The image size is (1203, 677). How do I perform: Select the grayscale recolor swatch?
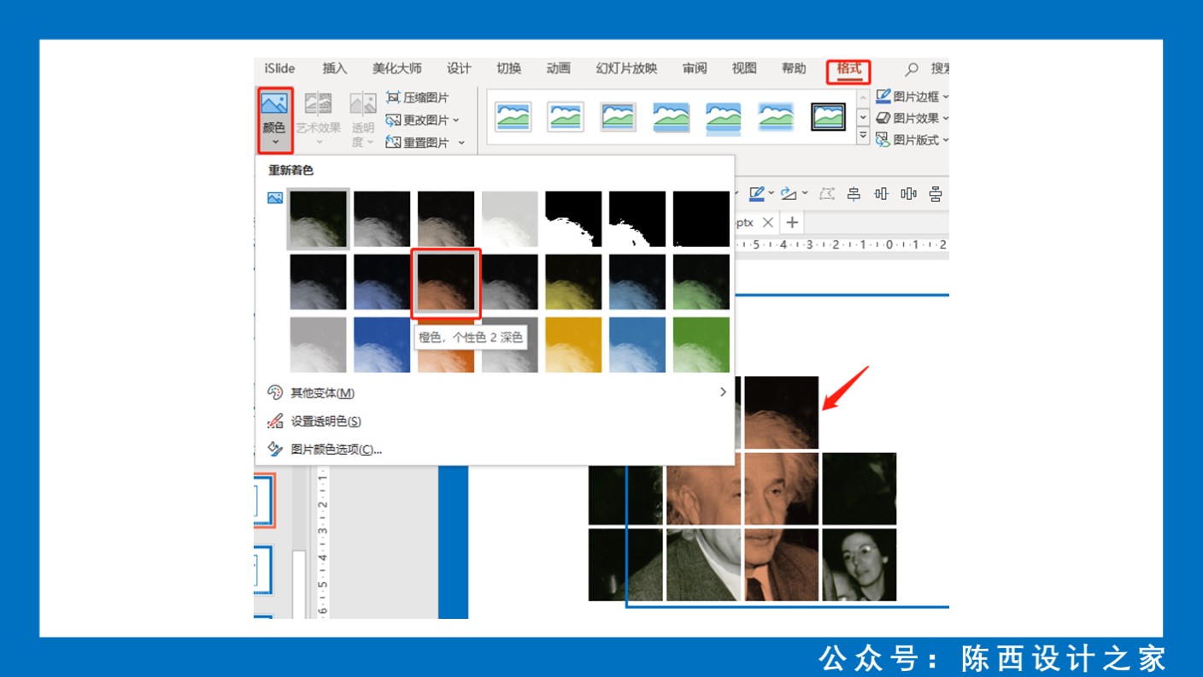(x=382, y=219)
